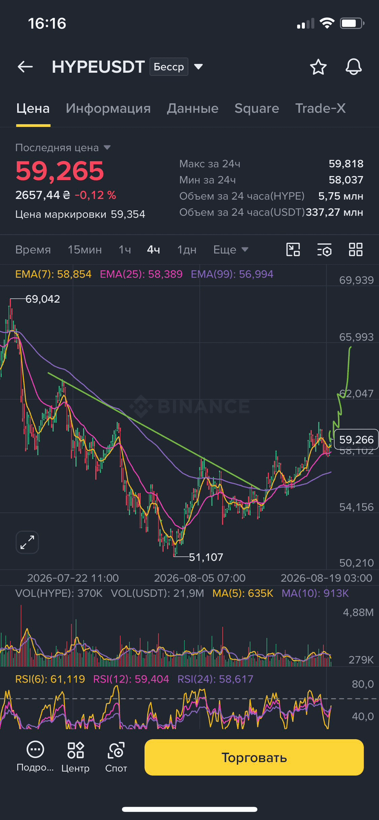This screenshot has width=379, height=820.
Task: Open the Square tab
Action: 257,108
